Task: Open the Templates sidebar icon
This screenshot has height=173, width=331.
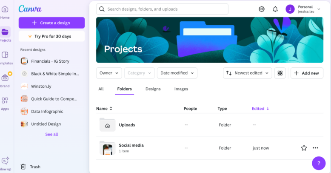Action: pos(5,55)
